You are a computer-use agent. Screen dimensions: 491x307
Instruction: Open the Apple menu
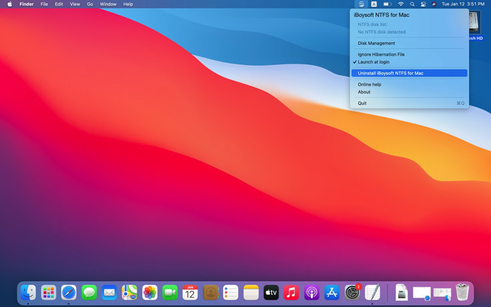tap(9, 4)
